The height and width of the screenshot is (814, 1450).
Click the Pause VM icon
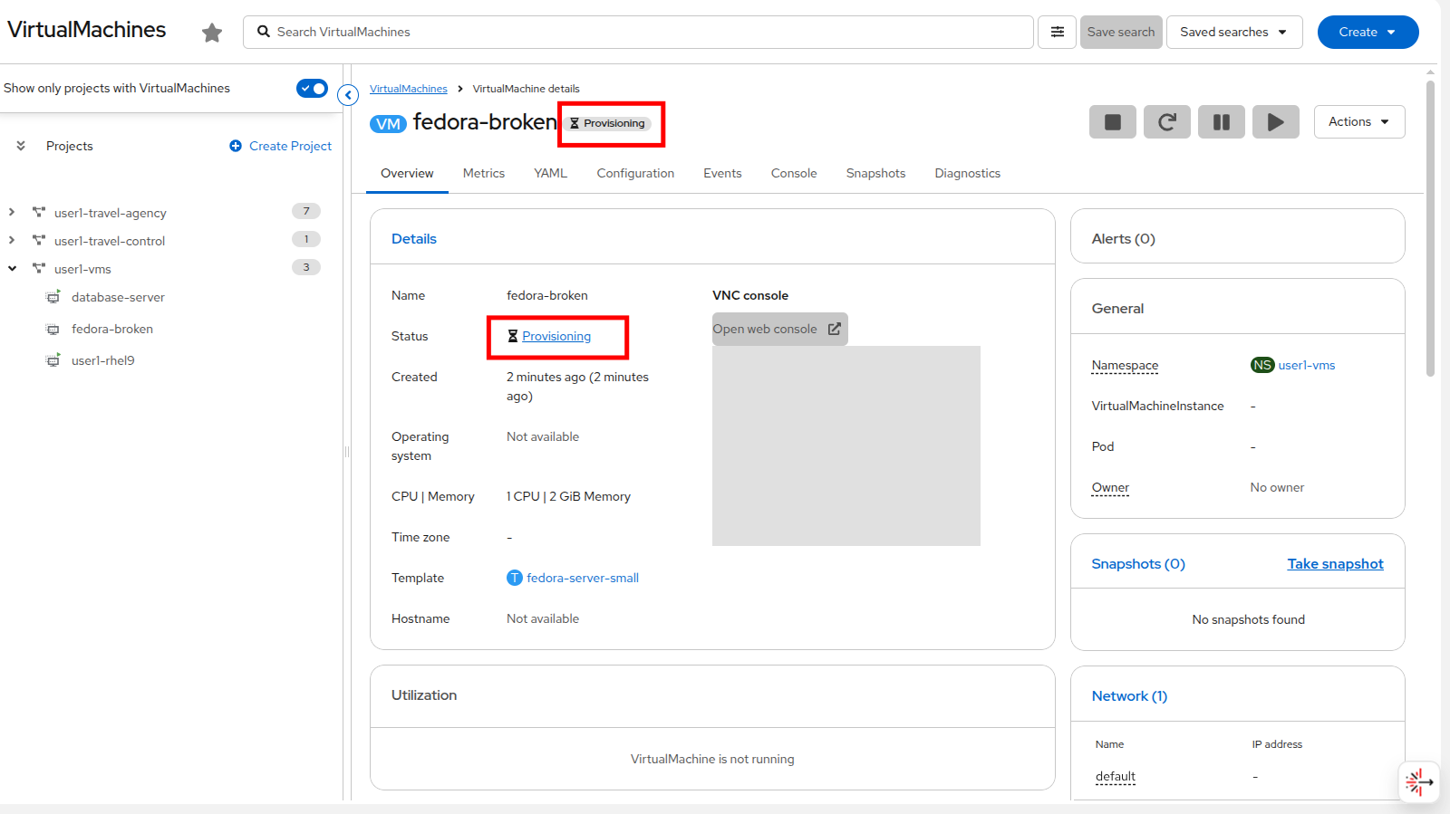point(1221,122)
